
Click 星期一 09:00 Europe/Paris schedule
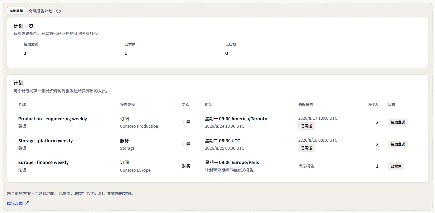coord(232,162)
